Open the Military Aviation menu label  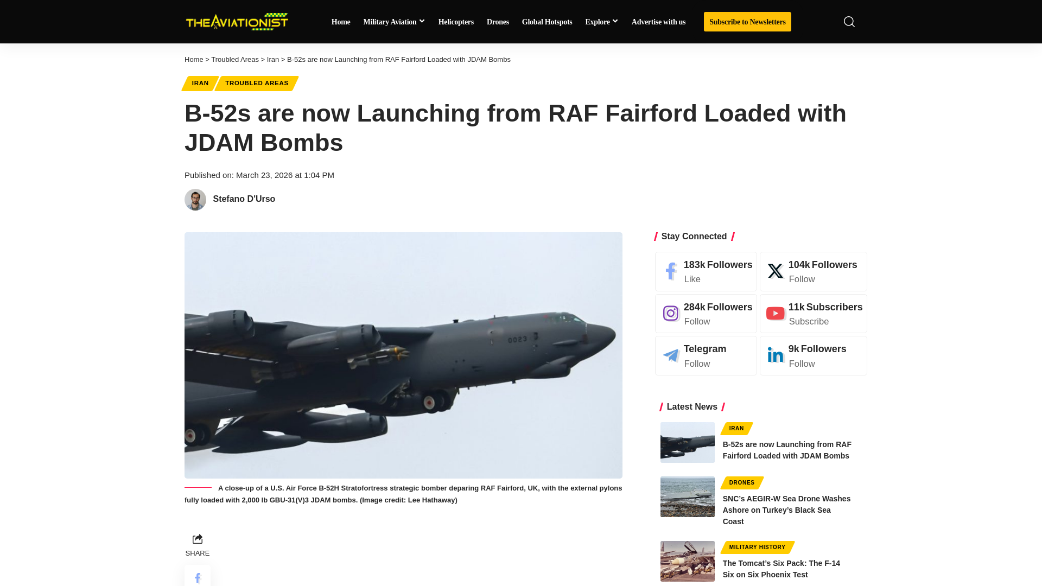click(390, 22)
